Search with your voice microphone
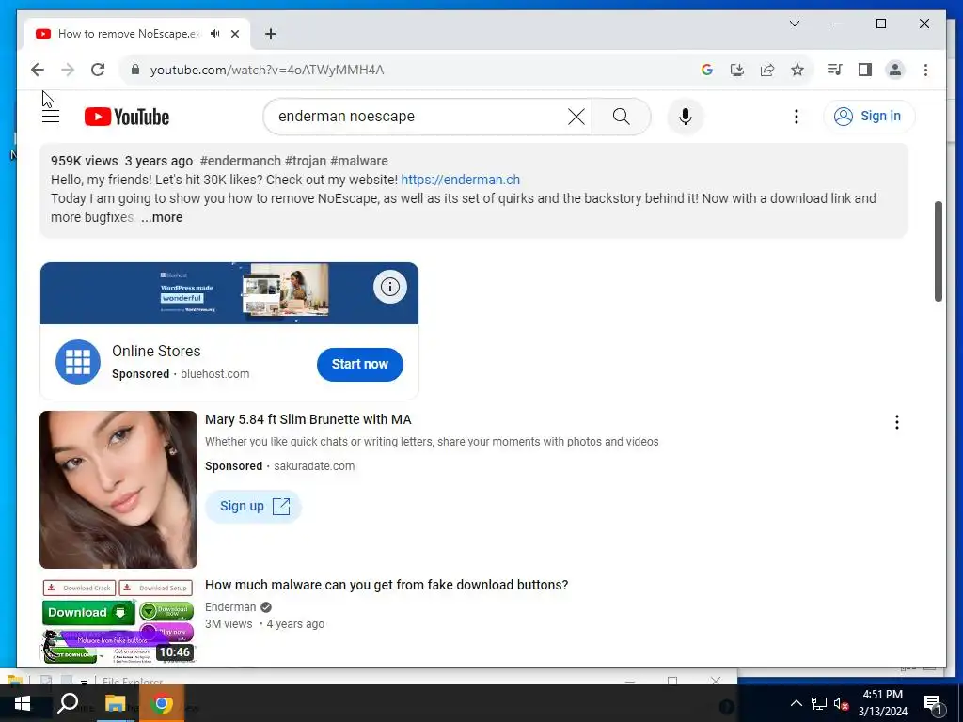Screen dimensions: 963x722 (x=686, y=117)
